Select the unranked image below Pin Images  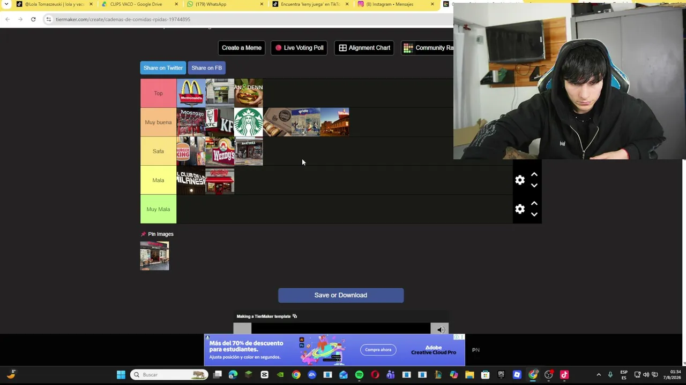(154, 256)
